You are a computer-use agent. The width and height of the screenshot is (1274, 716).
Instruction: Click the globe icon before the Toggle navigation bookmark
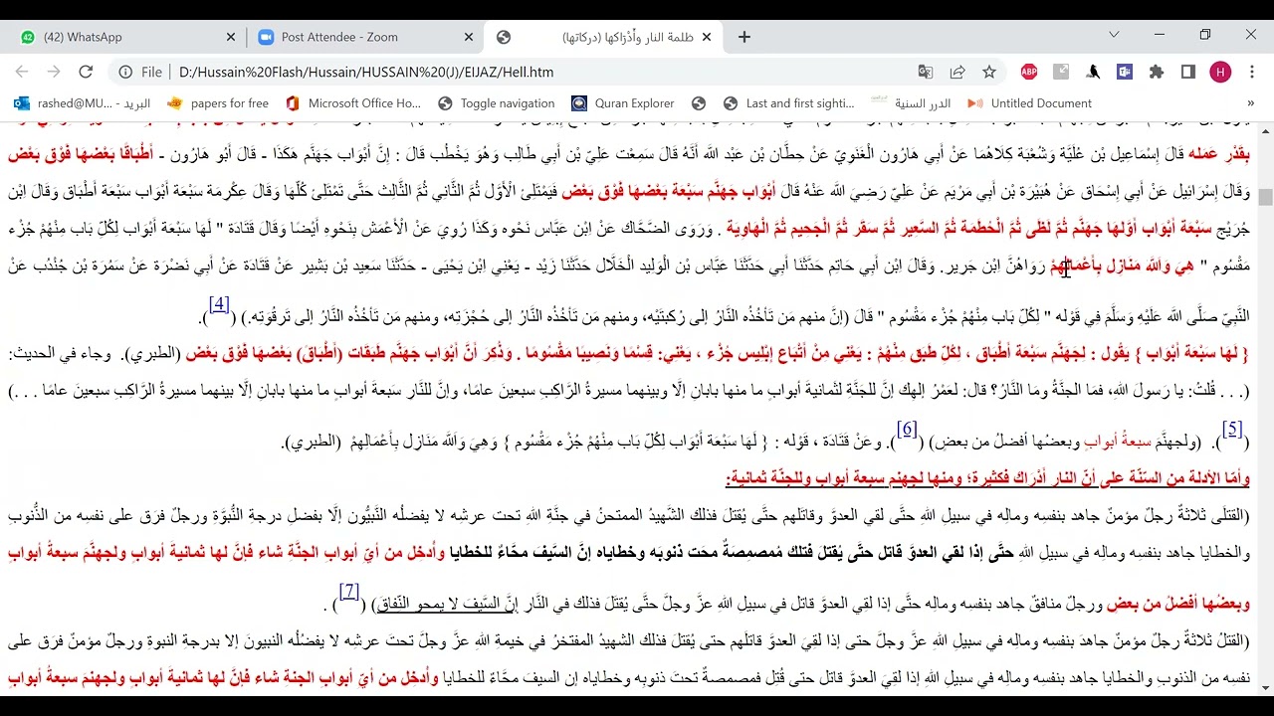click(445, 103)
